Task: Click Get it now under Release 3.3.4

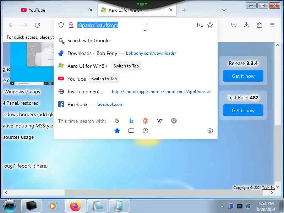Action: pos(243,76)
